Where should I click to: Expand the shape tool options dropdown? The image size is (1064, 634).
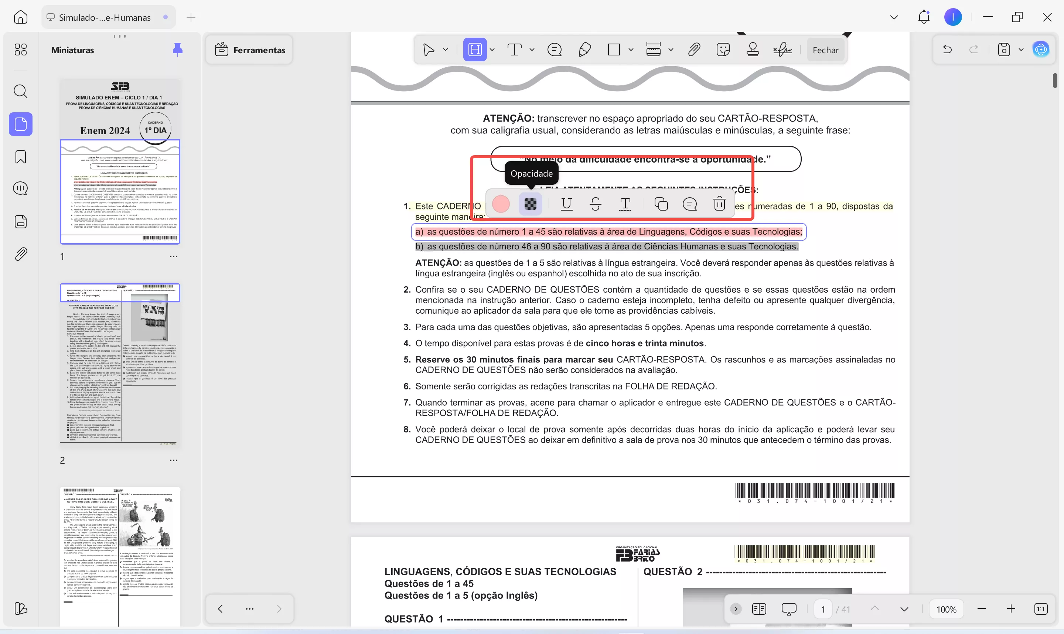coord(631,49)
